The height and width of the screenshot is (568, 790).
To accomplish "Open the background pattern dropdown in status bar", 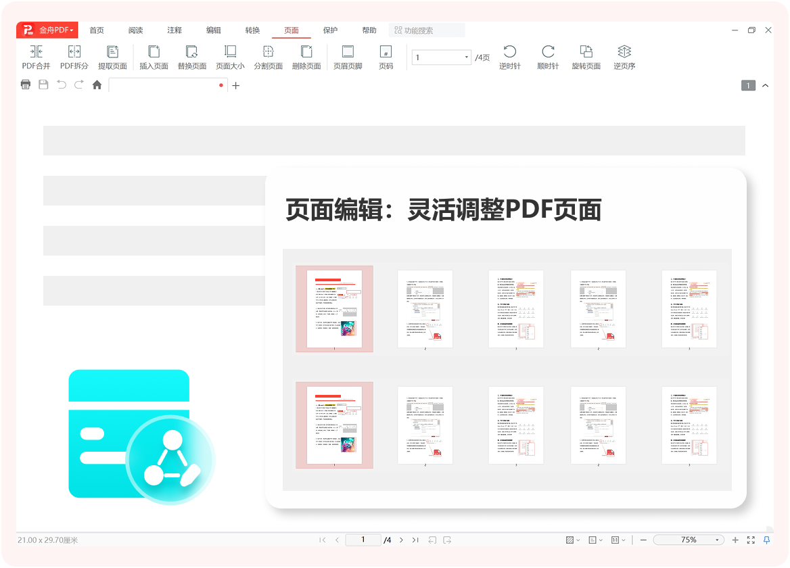I will click(x=573, y=540).
